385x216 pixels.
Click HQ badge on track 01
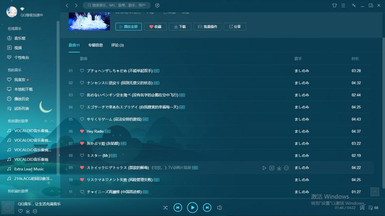click(156, 71)
